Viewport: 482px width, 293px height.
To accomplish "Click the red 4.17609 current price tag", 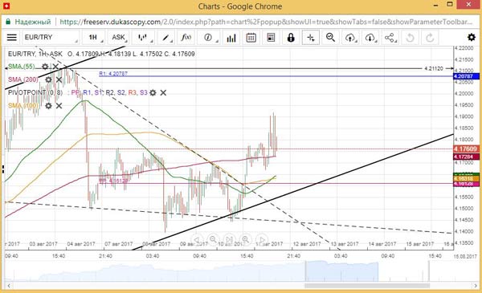I will [x=466, y=149].
